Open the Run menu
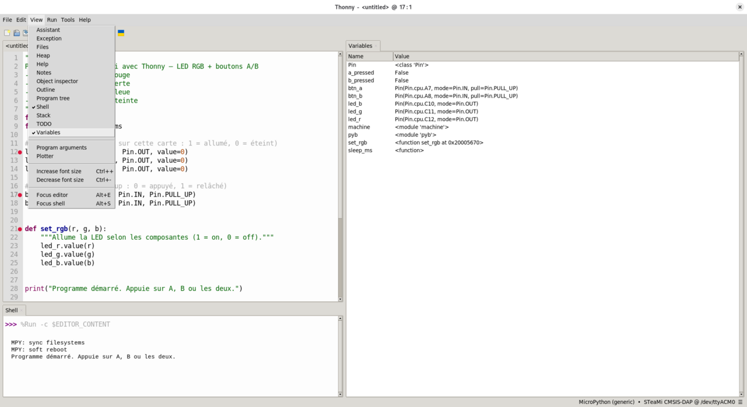747x407 pixels. (52, 20)
